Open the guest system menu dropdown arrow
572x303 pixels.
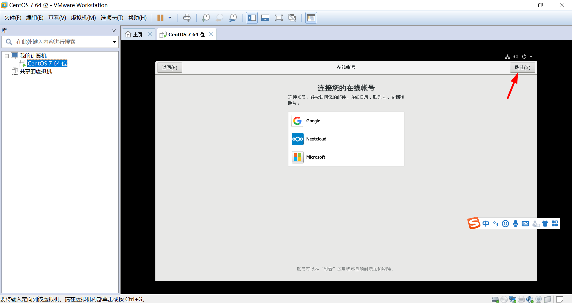(531, 57)
